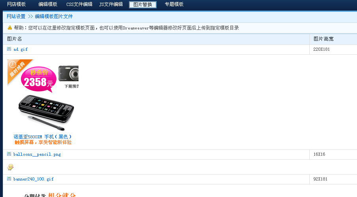Click the file icon beside ad.gif
Image resolution: width=357 pixels, height=197 pixels.
[x=9, y=49]
